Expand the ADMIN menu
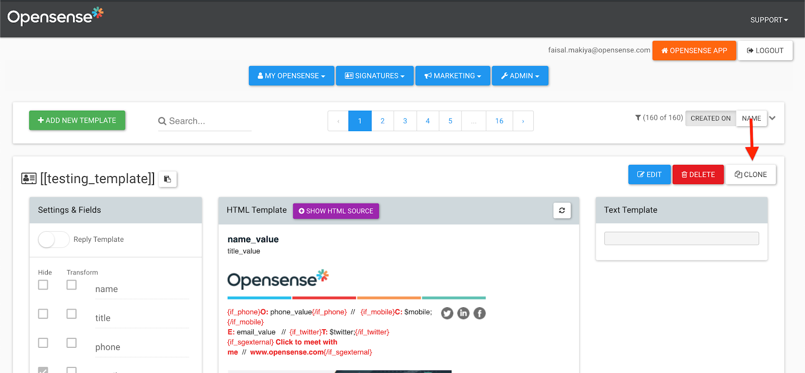 click(520, 76)
